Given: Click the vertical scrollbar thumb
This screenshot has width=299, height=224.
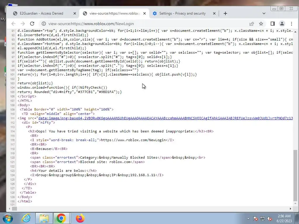Looking at the screenshot, I should click(x=295, y=175).
